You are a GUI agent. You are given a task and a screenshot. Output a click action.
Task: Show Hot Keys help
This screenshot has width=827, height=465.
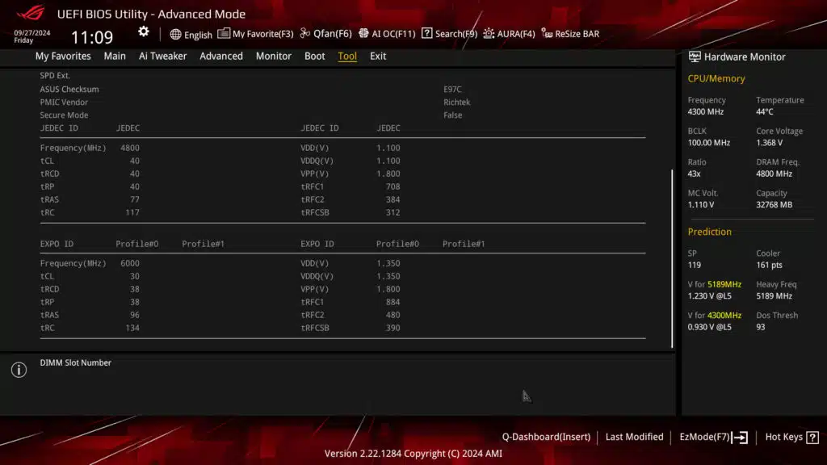[x=791, y=437]
